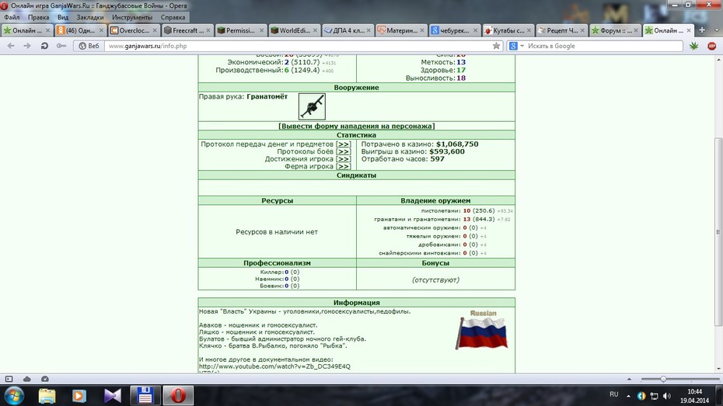The image size is (723, 406).
Task: Bookmark page with the star icon
Action: (x=496, y=46)
